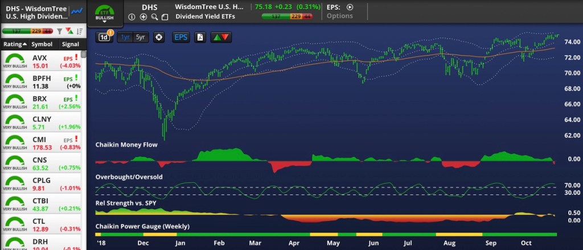
Task: Click the line chart icon beside list title
Action: (75, 11)
